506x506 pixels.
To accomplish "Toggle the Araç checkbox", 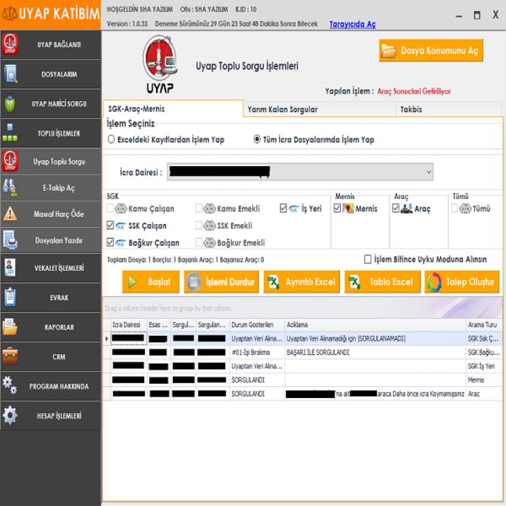I will click(x=396, y=208).
